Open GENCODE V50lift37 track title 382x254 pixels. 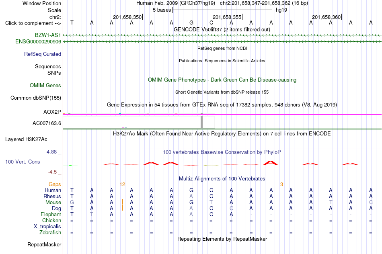point(222,30)
